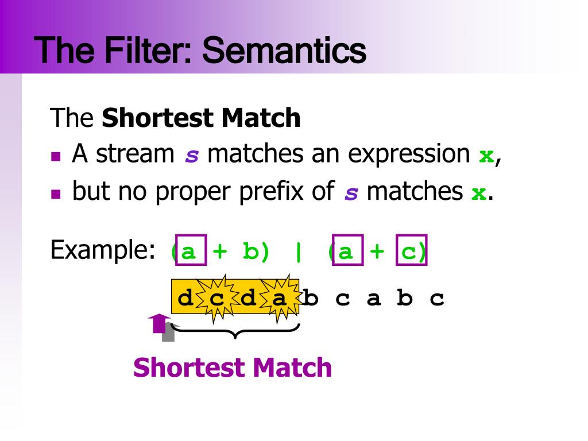588x441 pixels.
Task: Click the second boxed green letter a
Action: [x=348, y=250]
